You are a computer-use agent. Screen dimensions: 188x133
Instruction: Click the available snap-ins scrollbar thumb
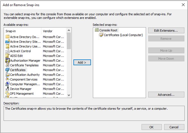pos(69,41)
